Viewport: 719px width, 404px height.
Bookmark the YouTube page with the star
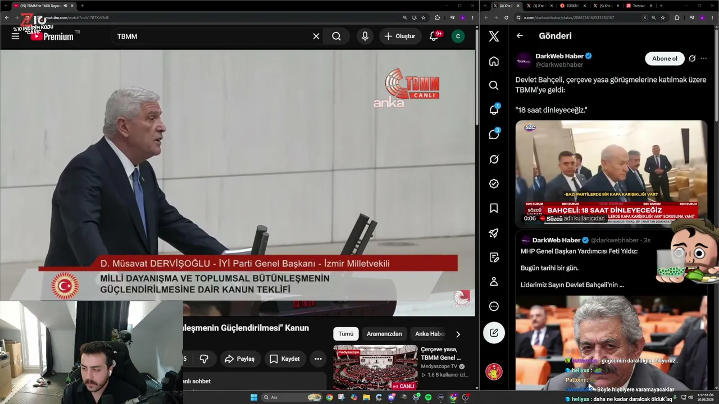[x=423, y=17]
